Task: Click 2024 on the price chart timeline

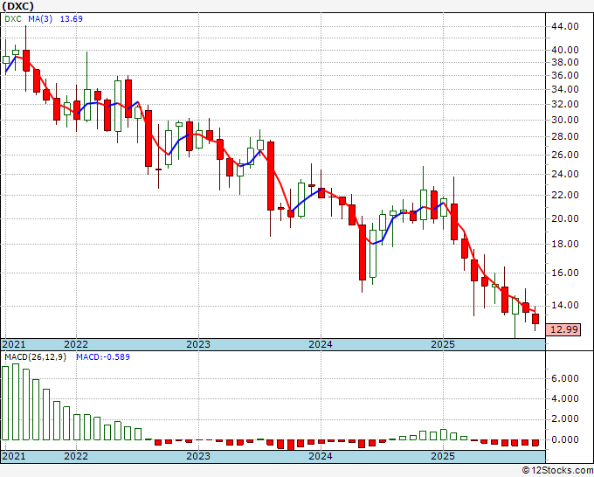Action: [321, 344]
